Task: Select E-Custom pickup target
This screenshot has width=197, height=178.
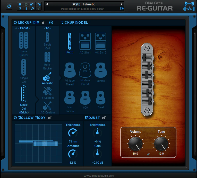Action: [x=47, y=93]
